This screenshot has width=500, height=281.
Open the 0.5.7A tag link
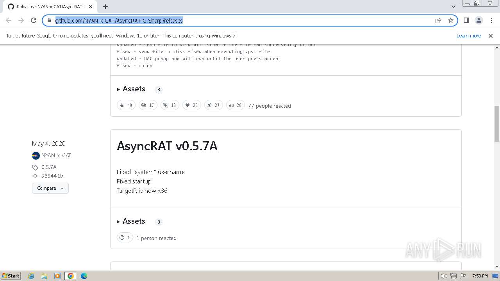click(x=49, y=167)
